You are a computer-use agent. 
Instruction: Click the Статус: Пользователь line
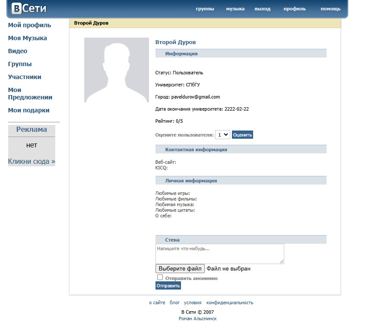click(179, 73)
